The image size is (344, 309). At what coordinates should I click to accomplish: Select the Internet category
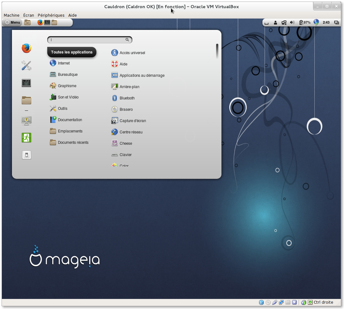(60, 63)
